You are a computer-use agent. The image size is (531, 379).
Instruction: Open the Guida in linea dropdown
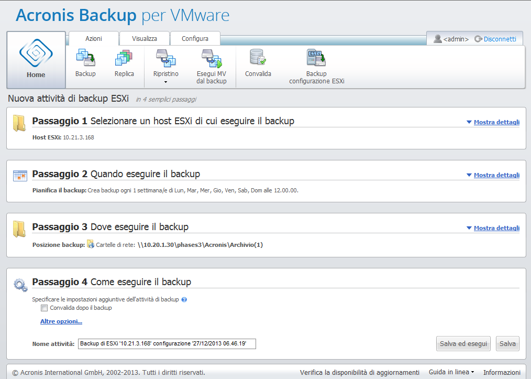click(451, 372)
